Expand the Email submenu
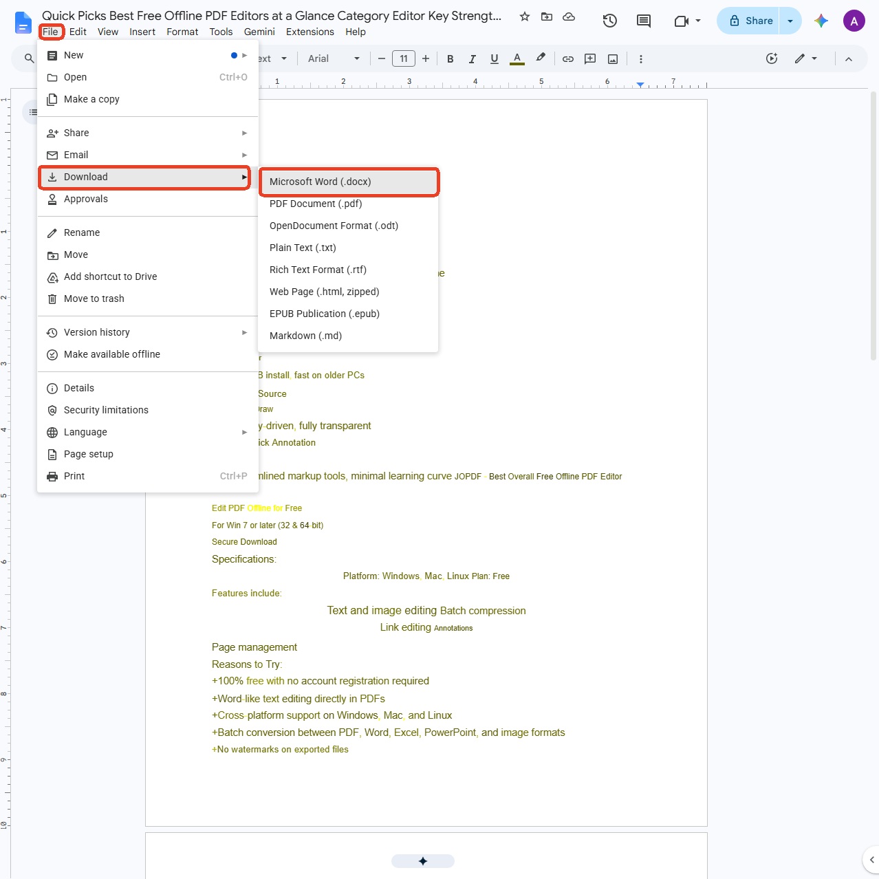This screenshot has height=879, width=879. tap(148, 155)
